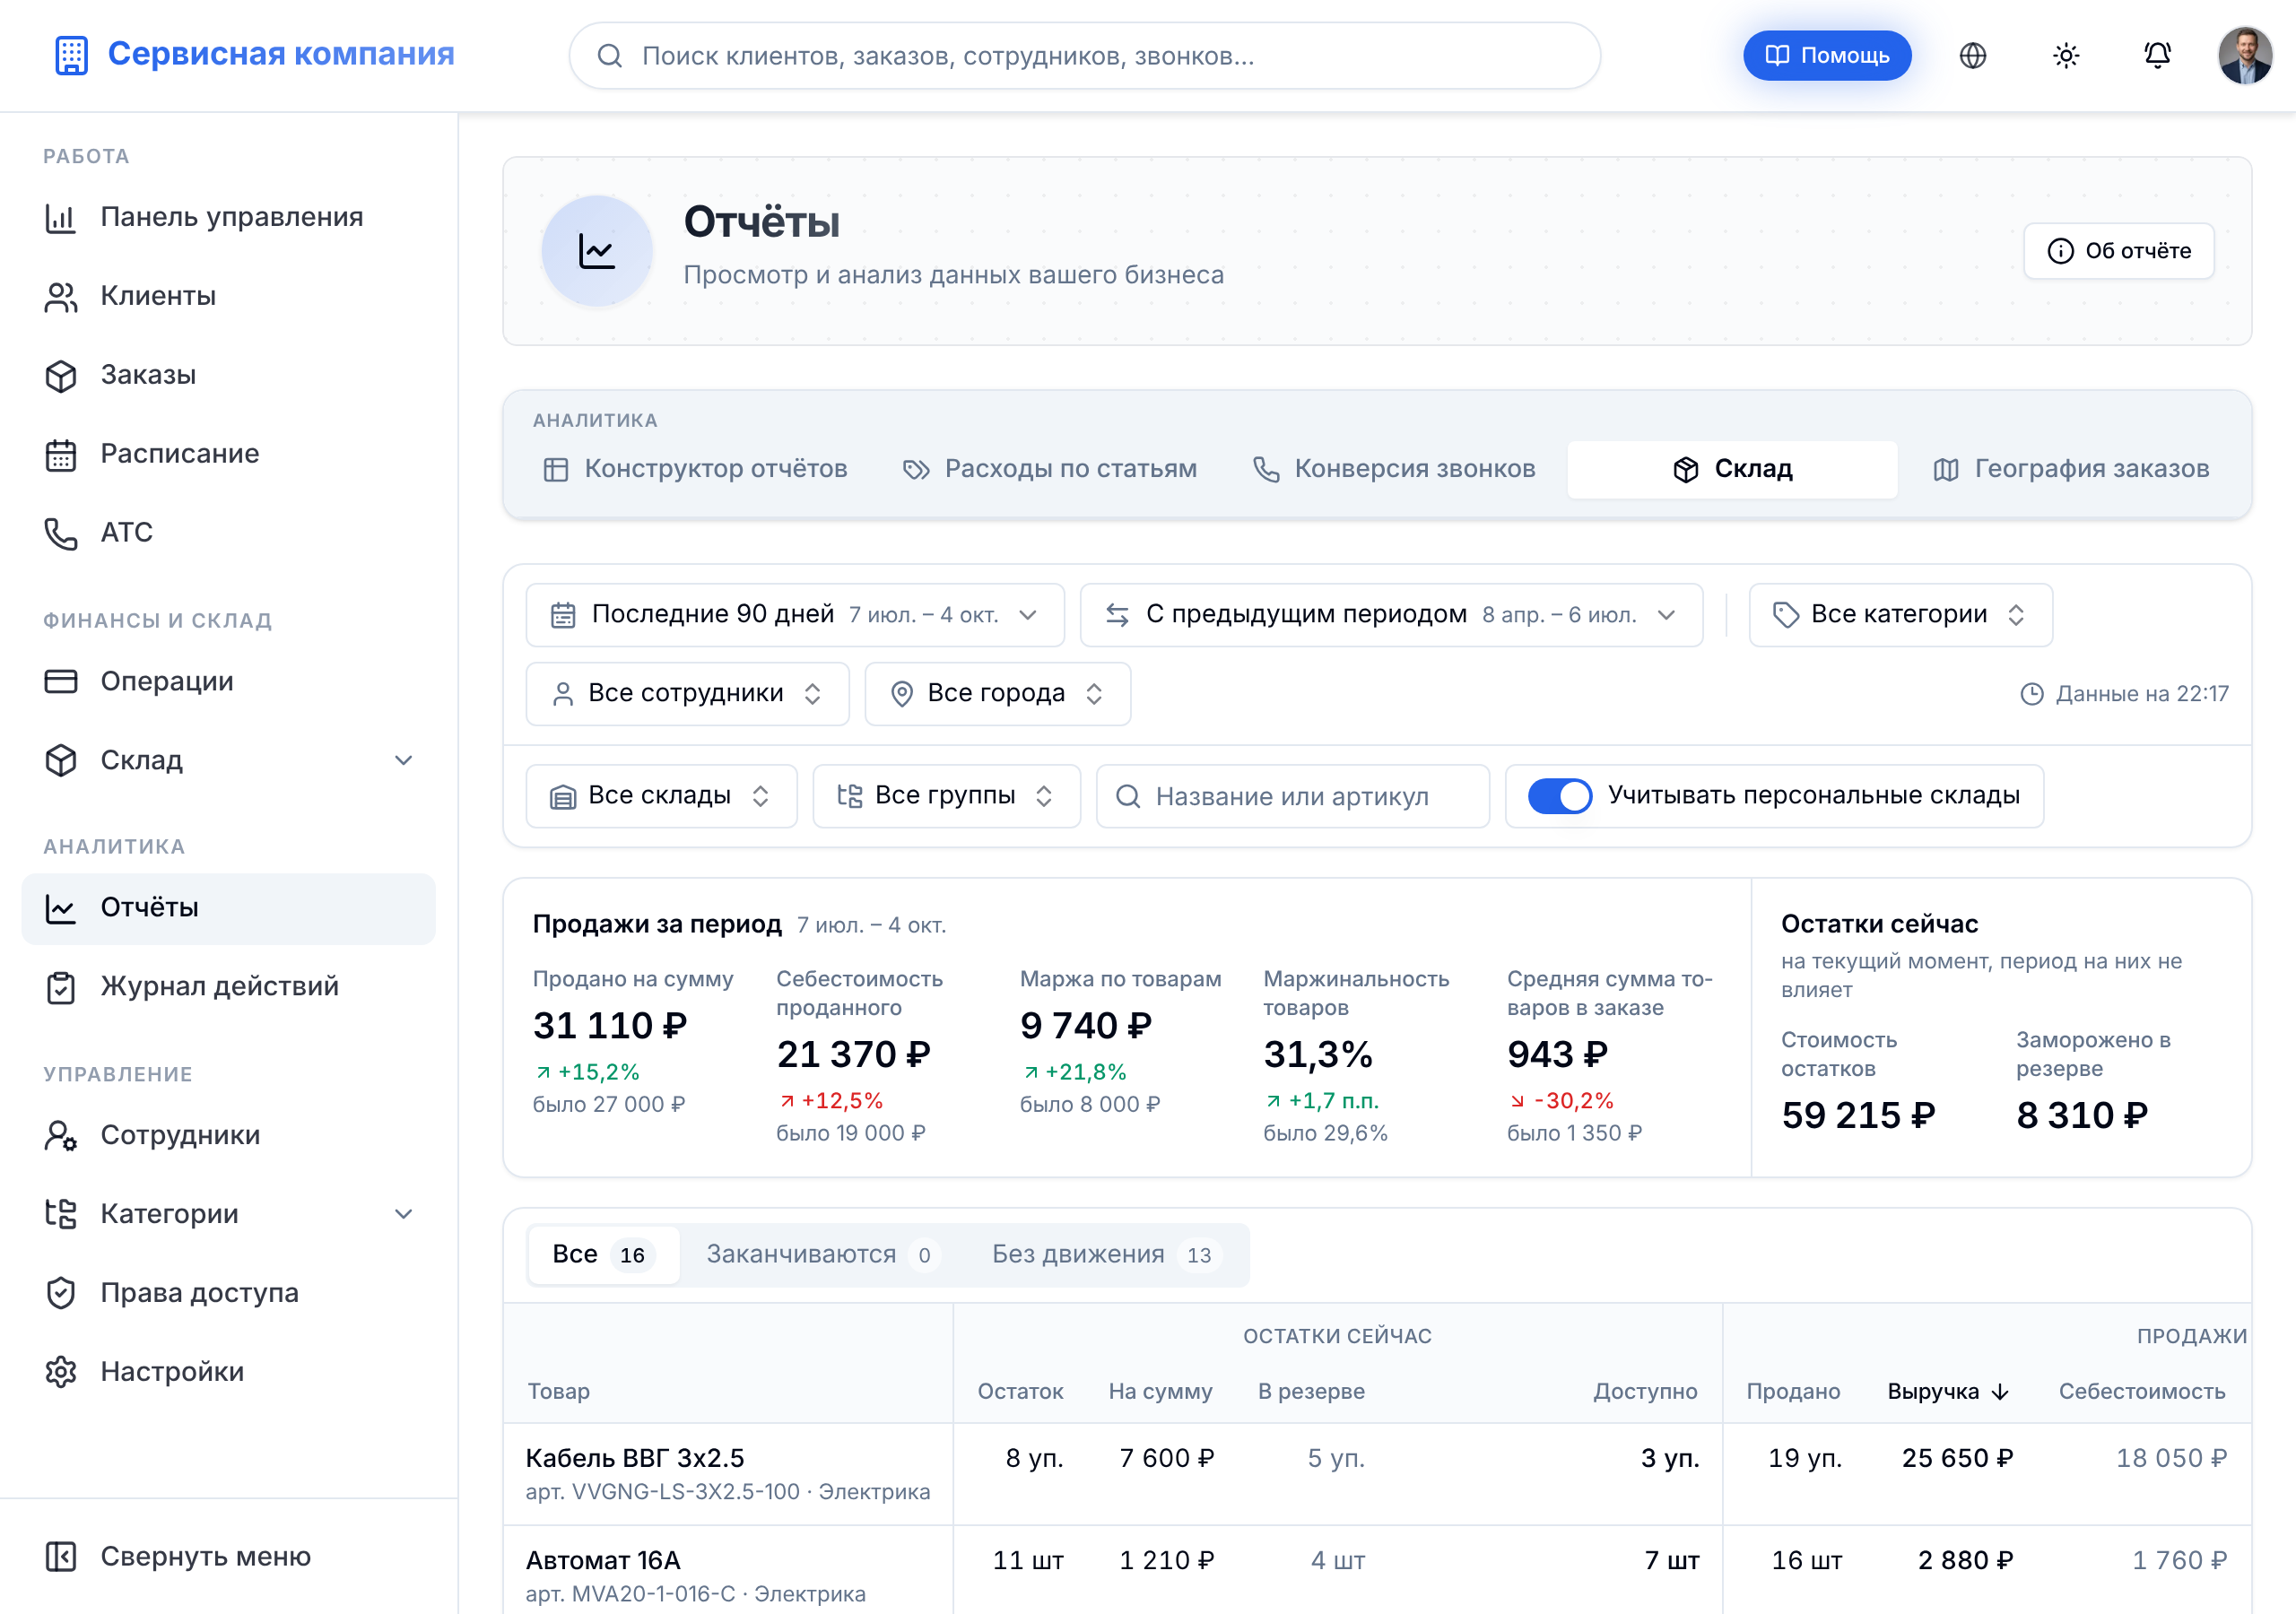This screenshot has width=2296, height=1614.
Task: Expand the Категории sidebar submenu
Action: pos(403,1214)
